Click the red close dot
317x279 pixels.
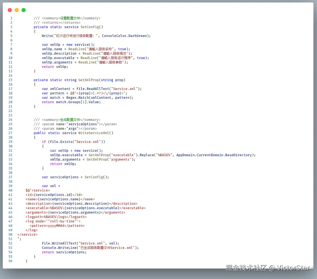pyautogui.click(x=10, y=10)
